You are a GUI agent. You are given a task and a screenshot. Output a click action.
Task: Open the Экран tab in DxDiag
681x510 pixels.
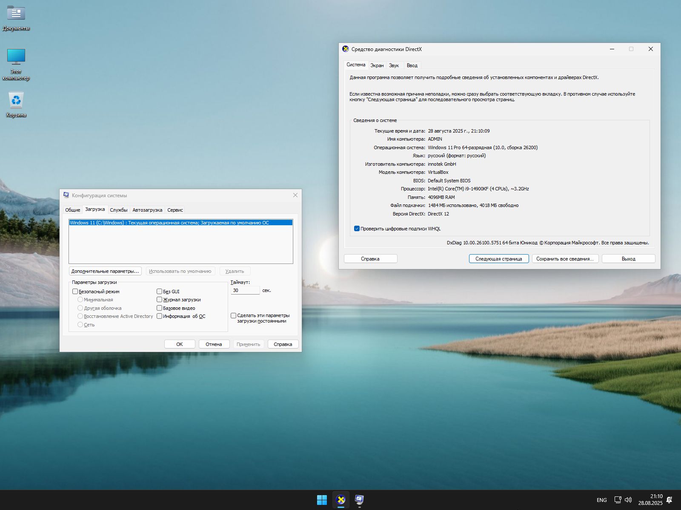pos(377,65)
